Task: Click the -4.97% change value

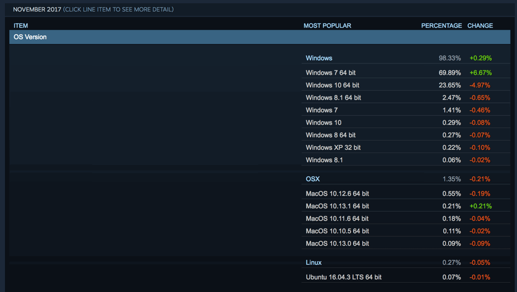Action: pos(480,85)
